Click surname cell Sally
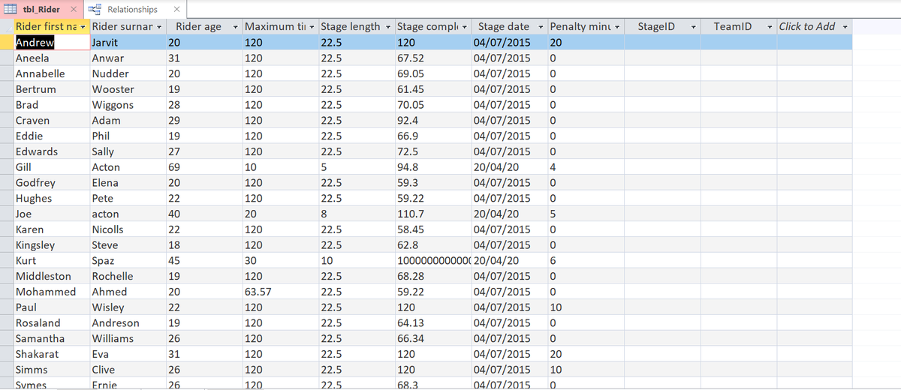Screen dimensions: 901x390 click(128, 151)
